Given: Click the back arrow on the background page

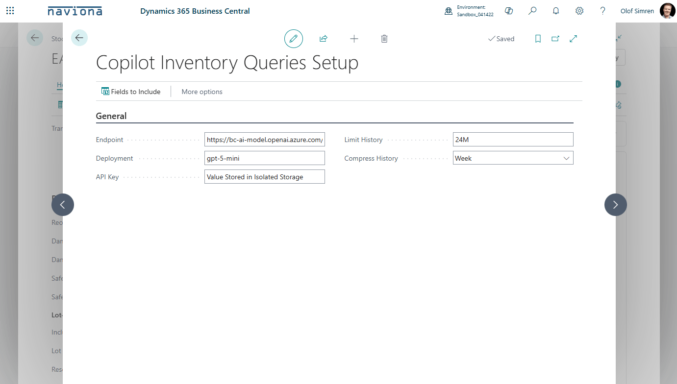Looking at the screenshot, I should (x=35, y=38).
